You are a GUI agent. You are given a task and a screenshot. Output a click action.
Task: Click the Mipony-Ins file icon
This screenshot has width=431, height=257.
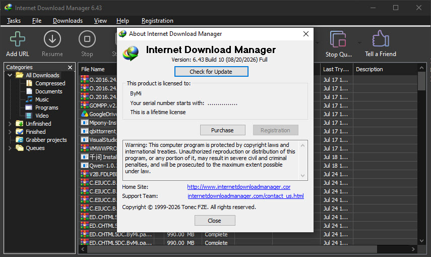(84, 123)
